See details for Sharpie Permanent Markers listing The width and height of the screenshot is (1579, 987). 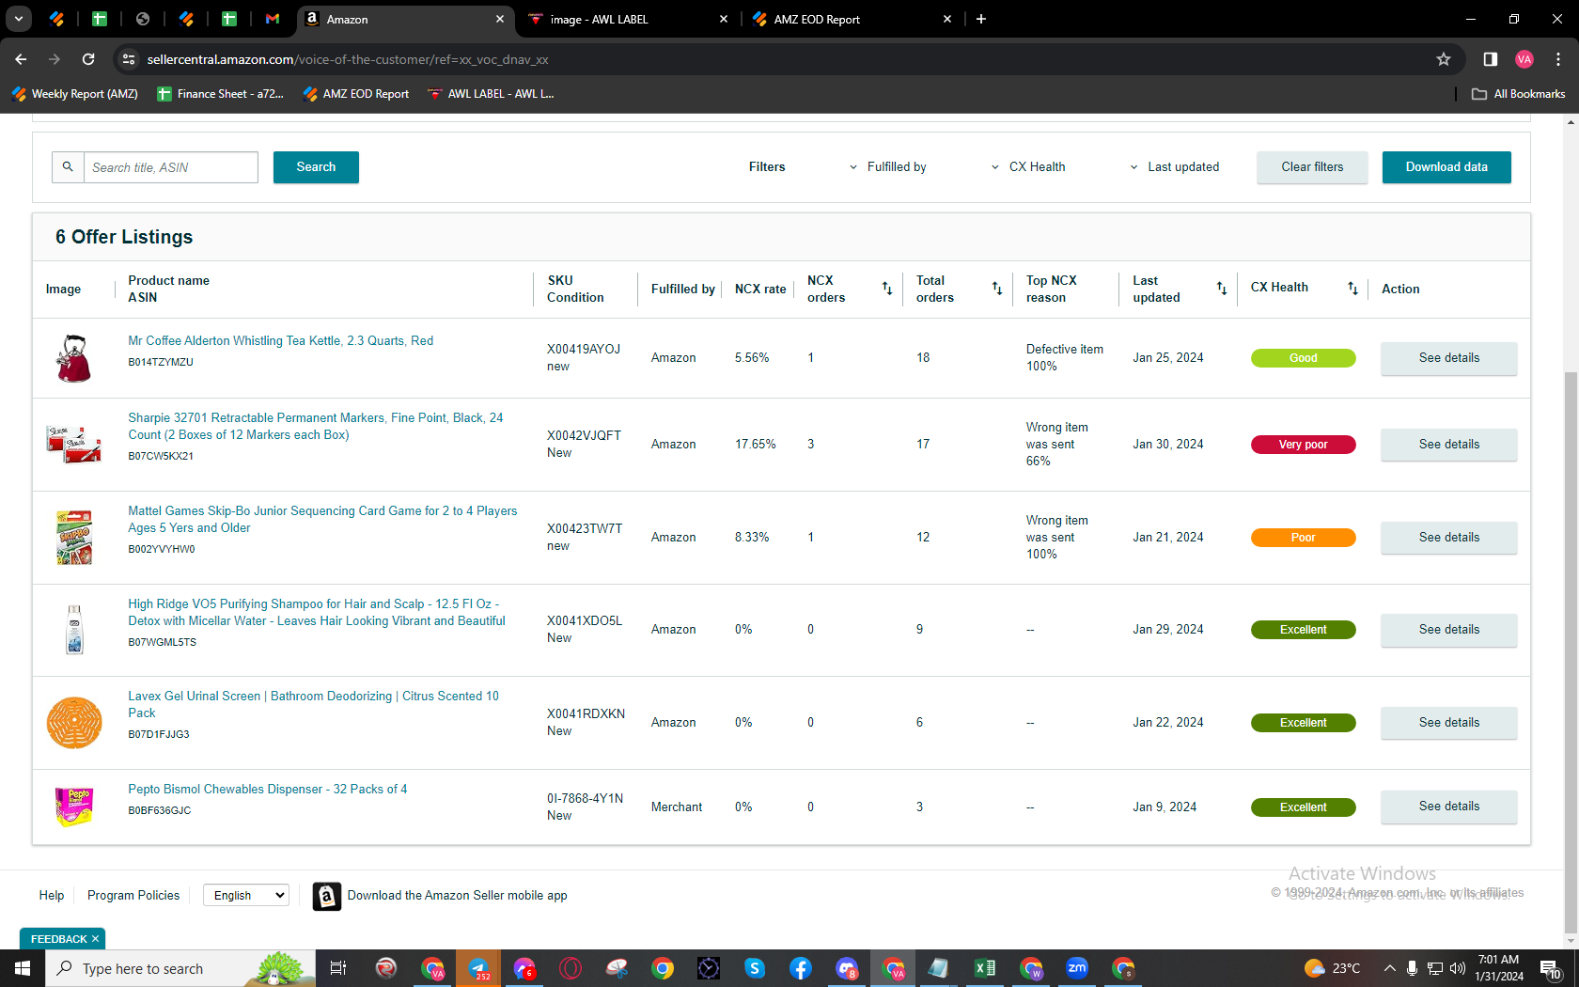click(1448, 445)
